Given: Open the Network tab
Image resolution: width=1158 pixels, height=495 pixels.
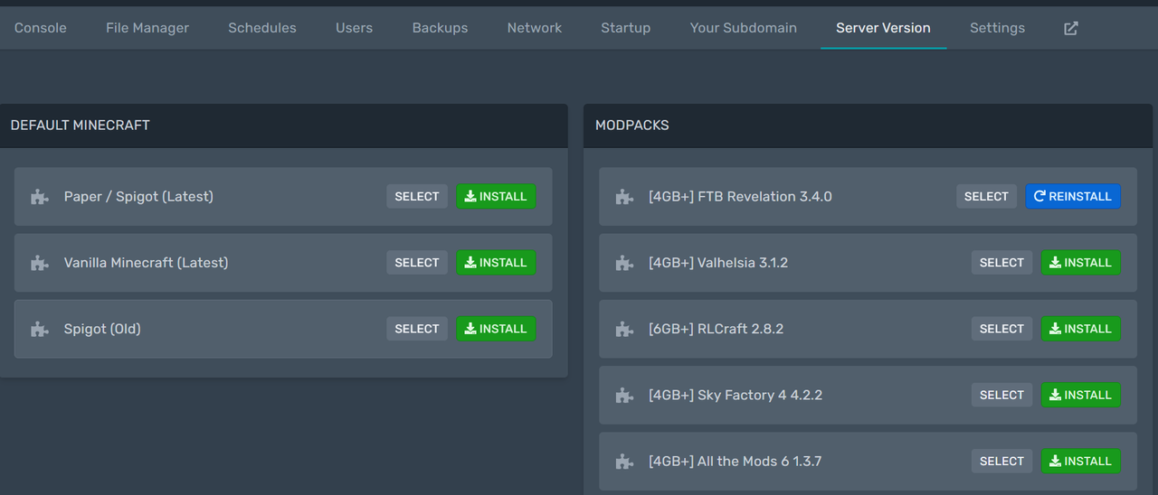Looking at the screenshot, I should pyautogui.click(x=535, y=28).
